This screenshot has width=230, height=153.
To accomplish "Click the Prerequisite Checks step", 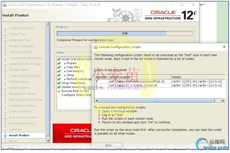I will click(x=22, y=123).
